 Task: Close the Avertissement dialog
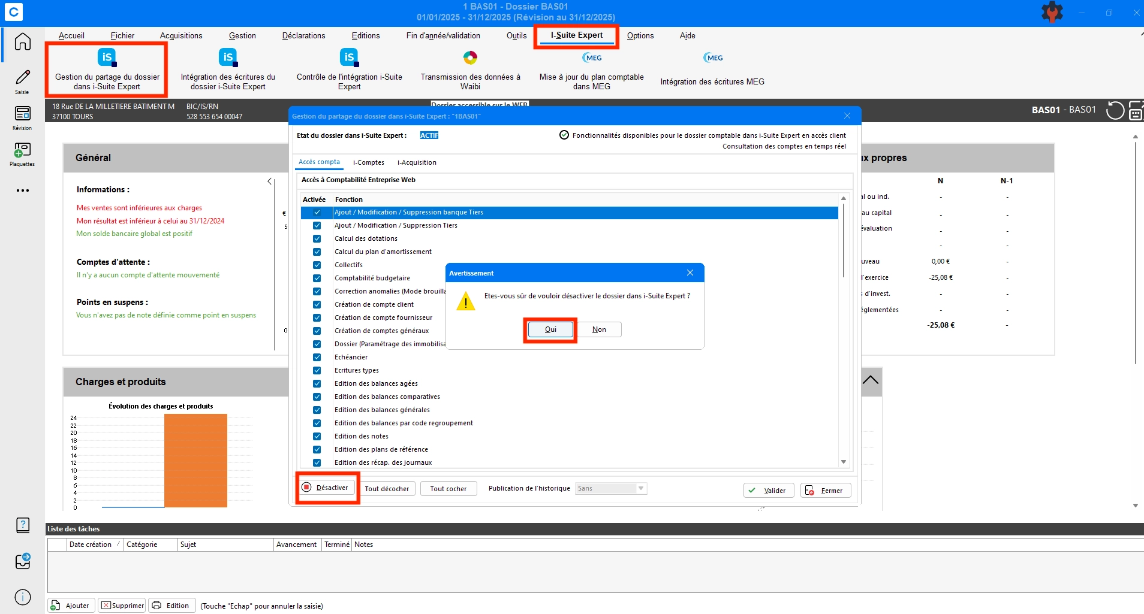690,273
